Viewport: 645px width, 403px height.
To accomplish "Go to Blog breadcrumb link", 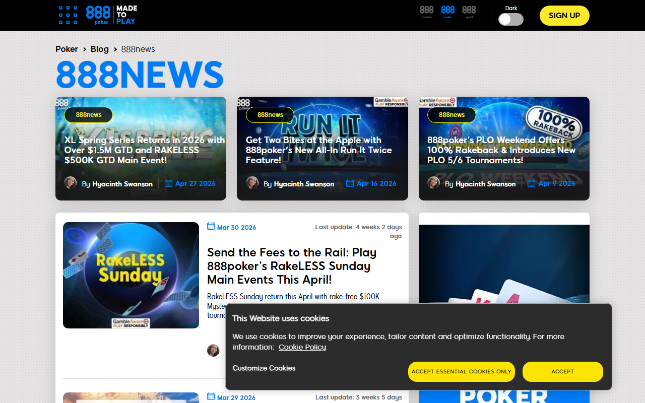I will (100, 49).
